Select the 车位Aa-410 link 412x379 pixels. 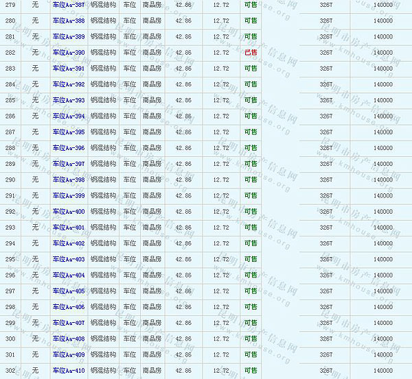click(69, 371)
